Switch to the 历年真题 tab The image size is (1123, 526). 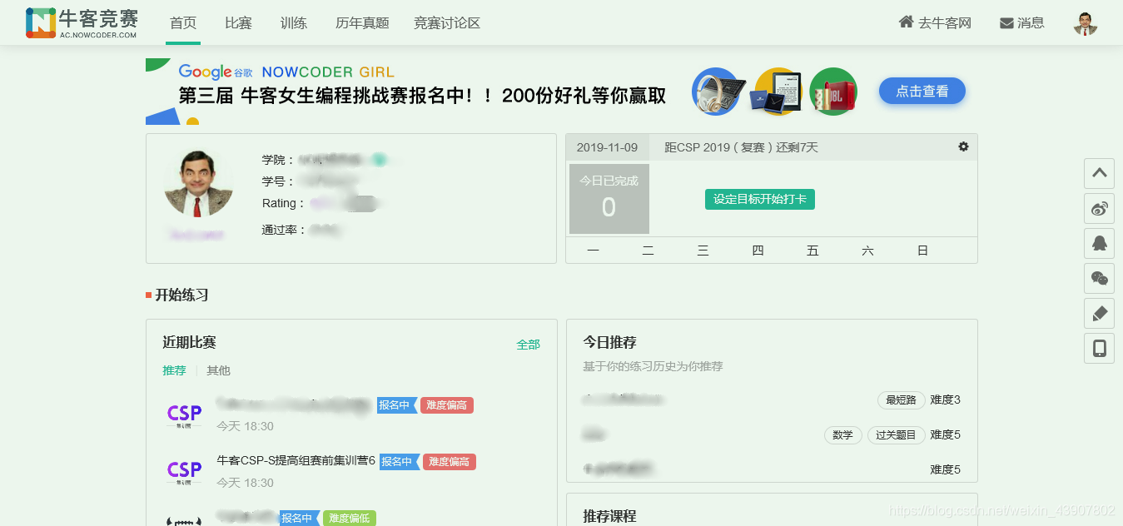(x=361, y=23)
